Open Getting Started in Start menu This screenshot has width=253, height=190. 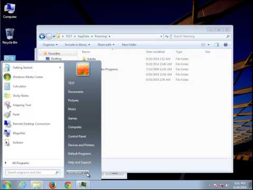coord(33,68)
